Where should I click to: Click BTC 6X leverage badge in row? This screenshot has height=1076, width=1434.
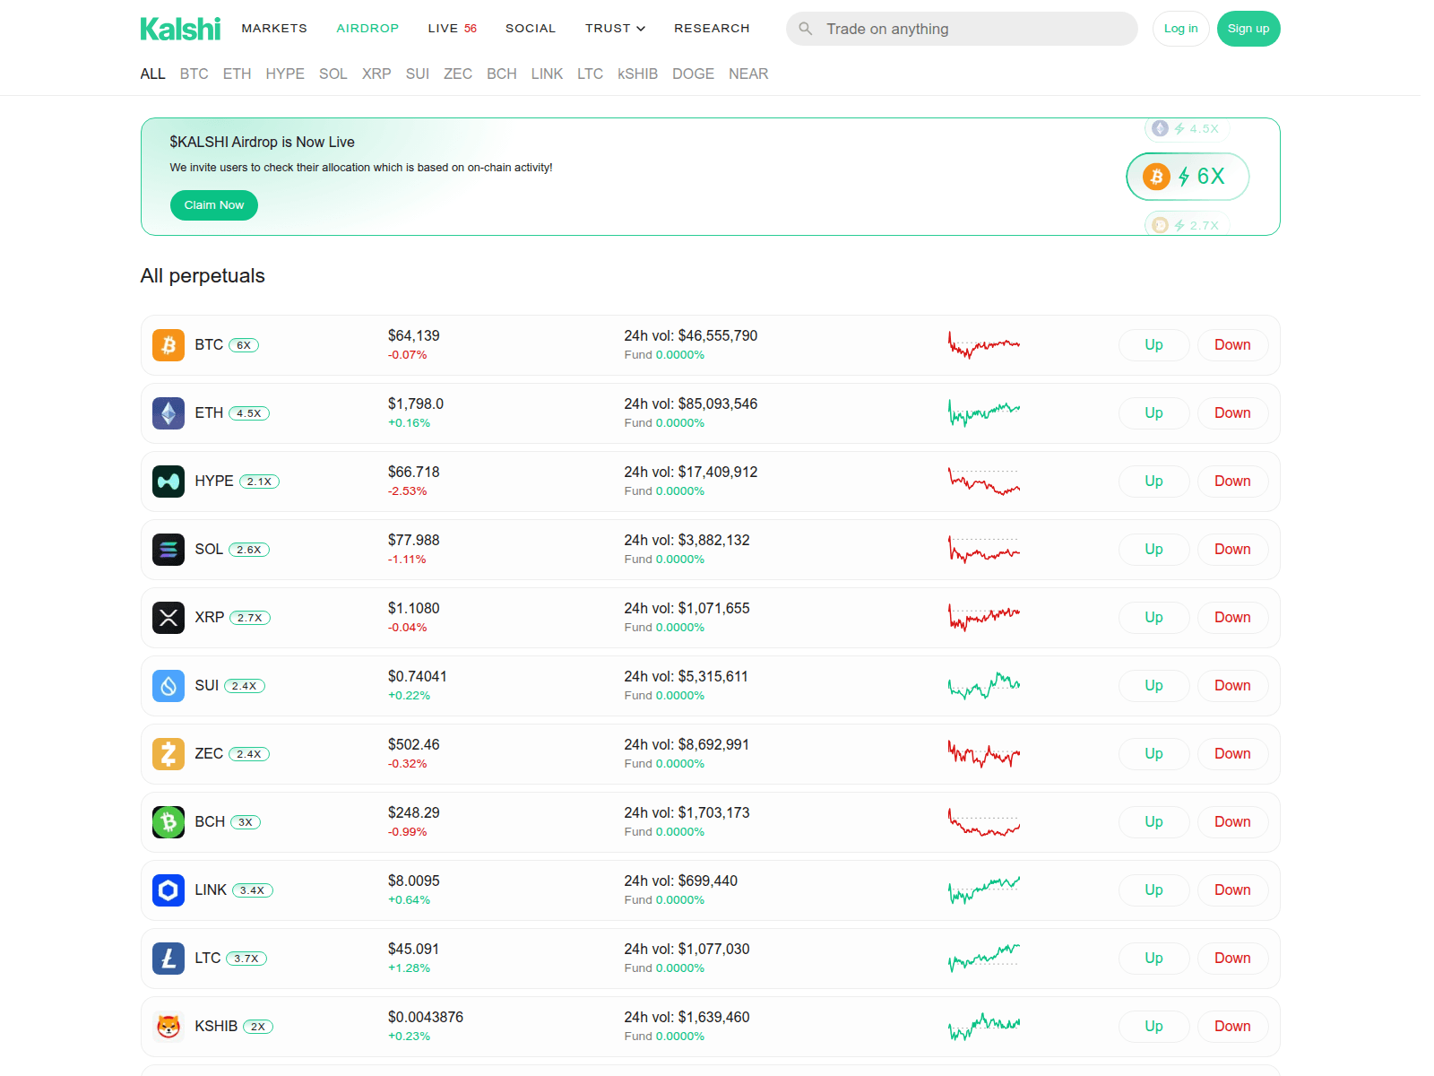click(244, 345)
